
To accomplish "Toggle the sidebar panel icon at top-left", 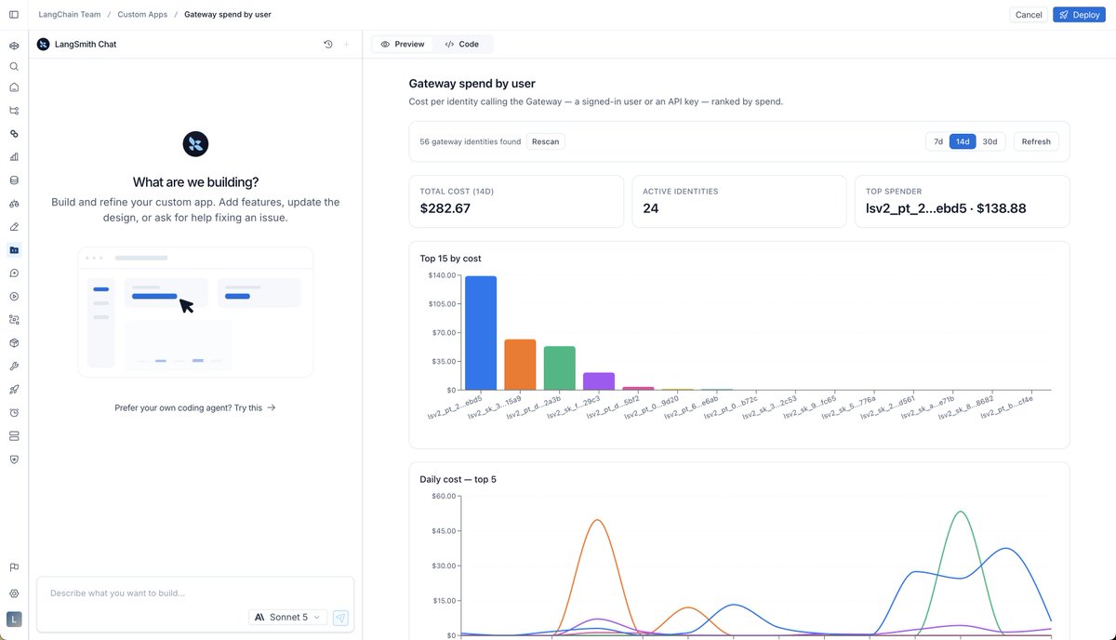I will click(14, 15).
